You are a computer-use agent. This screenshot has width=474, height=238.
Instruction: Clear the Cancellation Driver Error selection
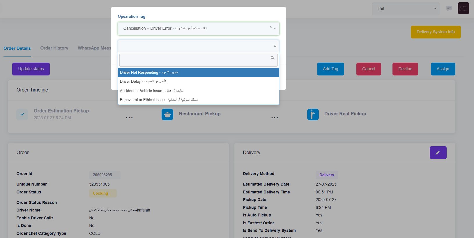(x=271, y=27)
